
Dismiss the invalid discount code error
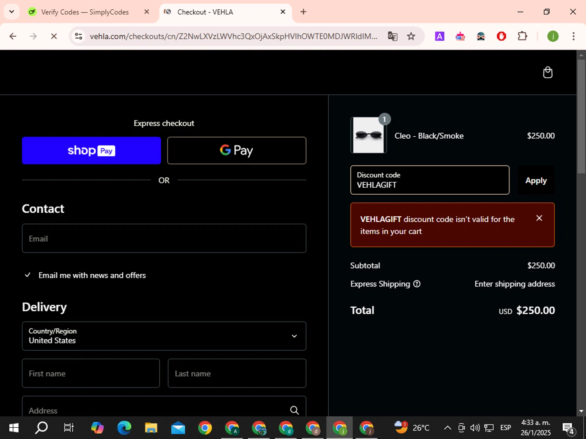click(539, 218)
